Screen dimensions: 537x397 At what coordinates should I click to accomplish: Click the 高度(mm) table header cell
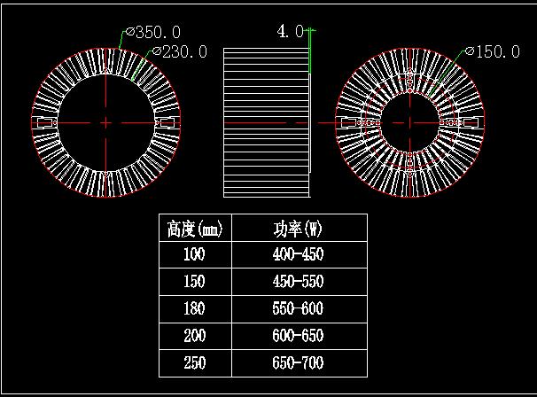195,228
